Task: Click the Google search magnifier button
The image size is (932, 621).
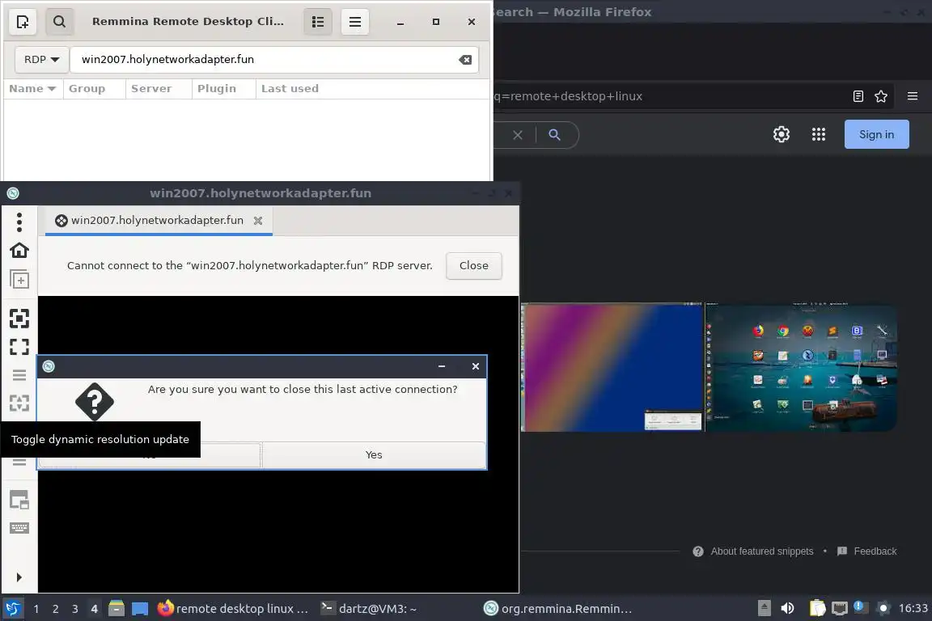Action: [554, 135]
